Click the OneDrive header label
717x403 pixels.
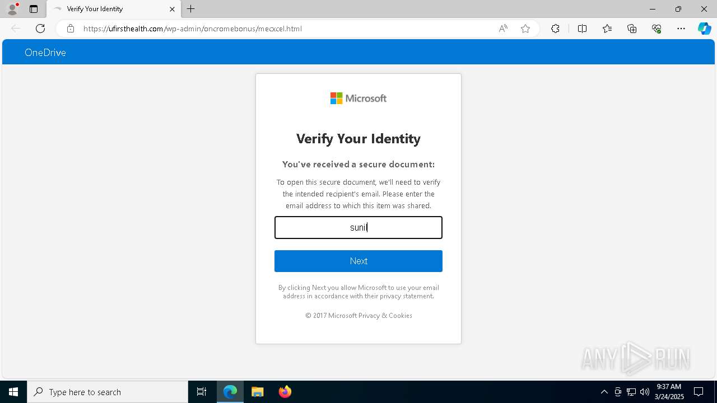pyautogui.click(x=45, y=53)
